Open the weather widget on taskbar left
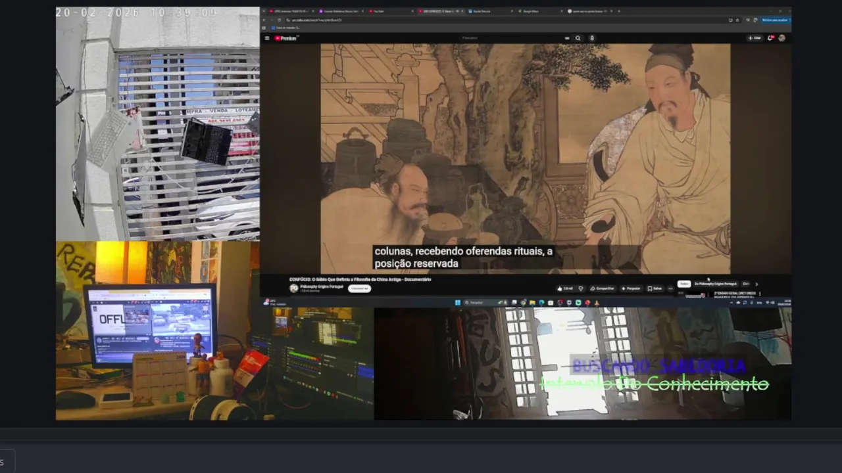Image resolution: width=842 pixels, height=473 pixels. tap(275, 302)
